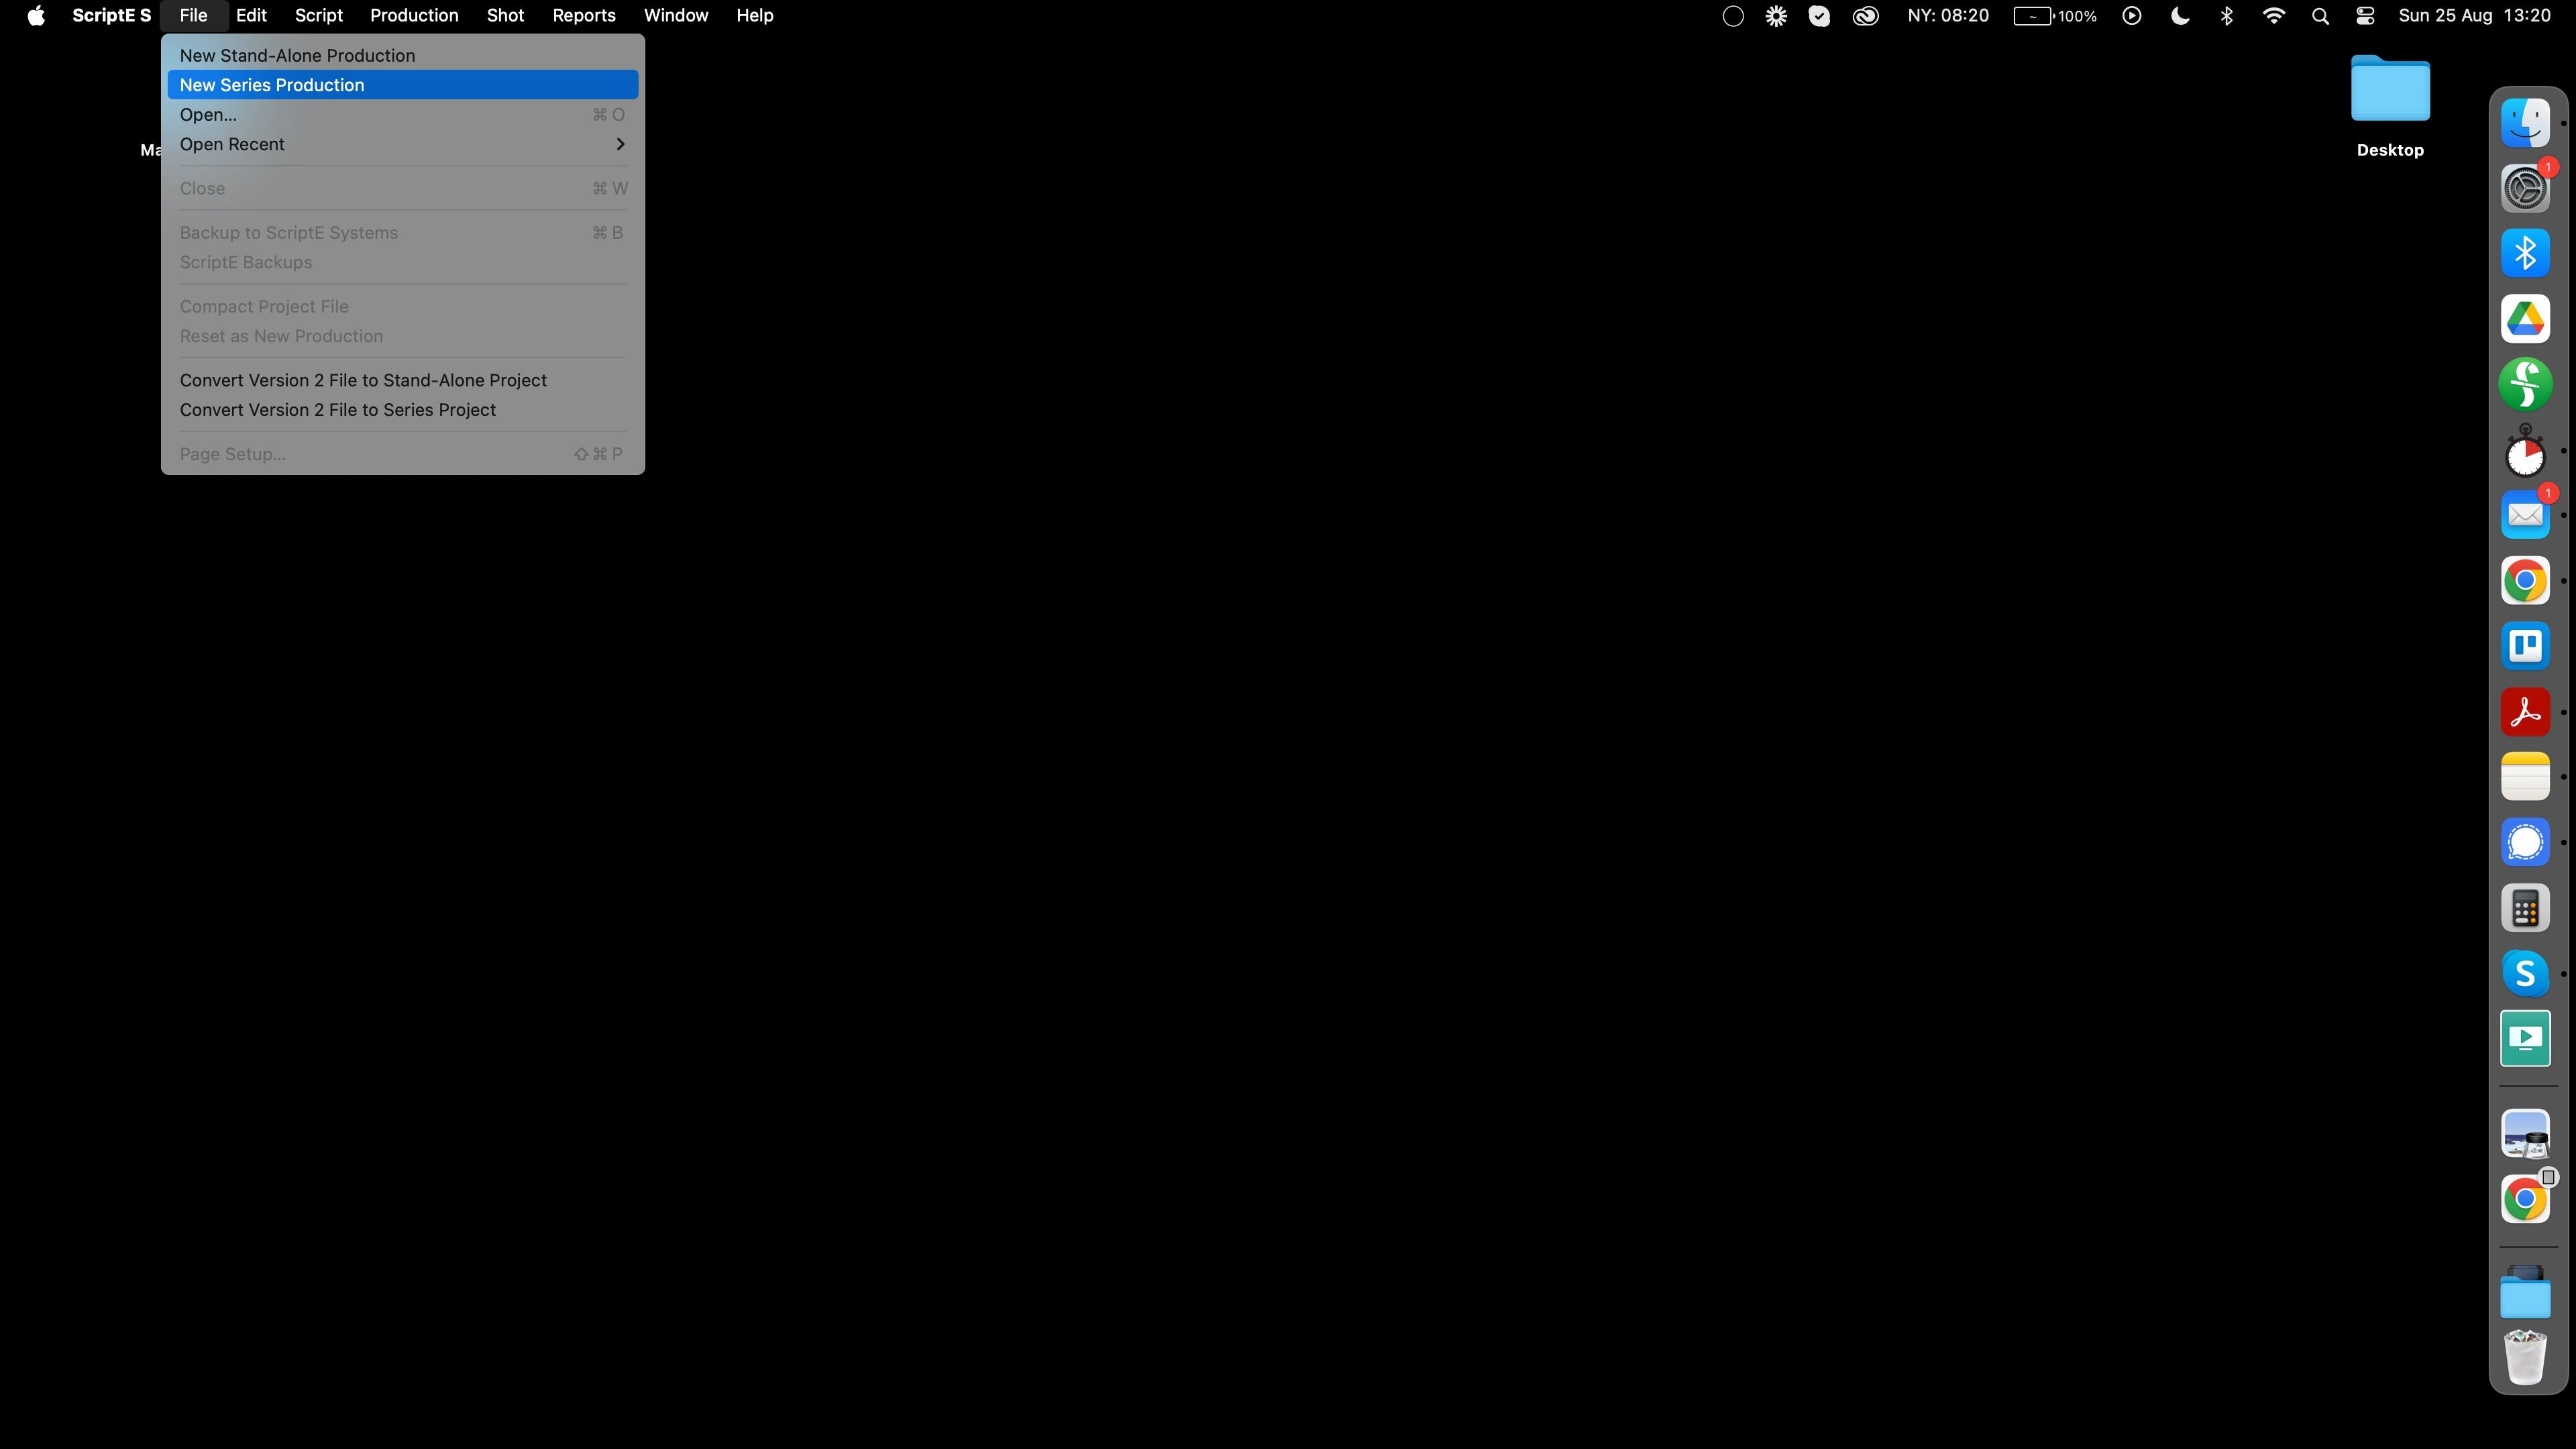The height and width of the screenshot is (1449, 2576).
Task: Toggle Wi-Fi from the menu bar
Action: point(2273,16)
